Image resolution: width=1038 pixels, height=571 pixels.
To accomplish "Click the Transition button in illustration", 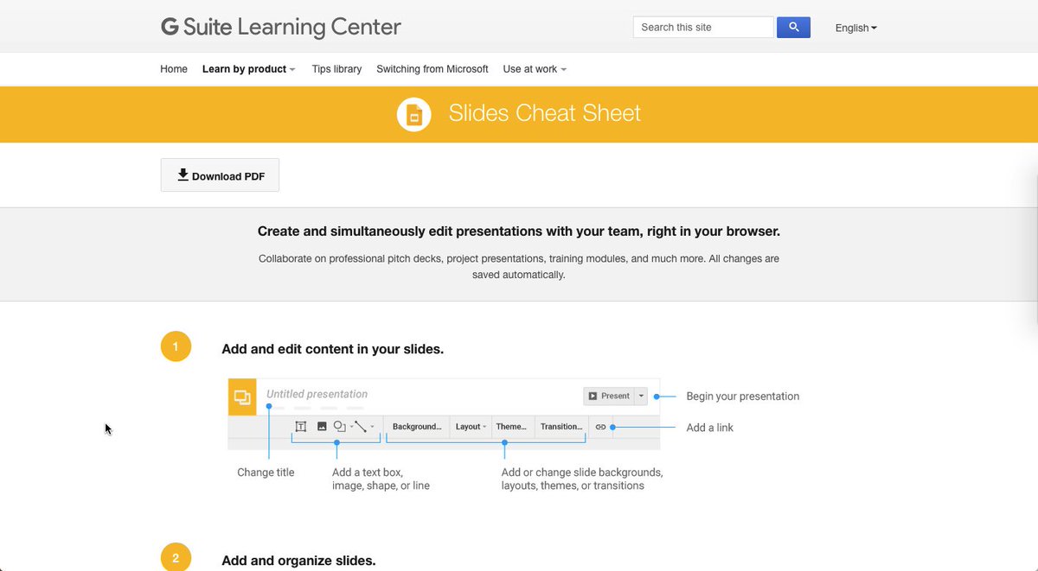I will tap(561, 427).
